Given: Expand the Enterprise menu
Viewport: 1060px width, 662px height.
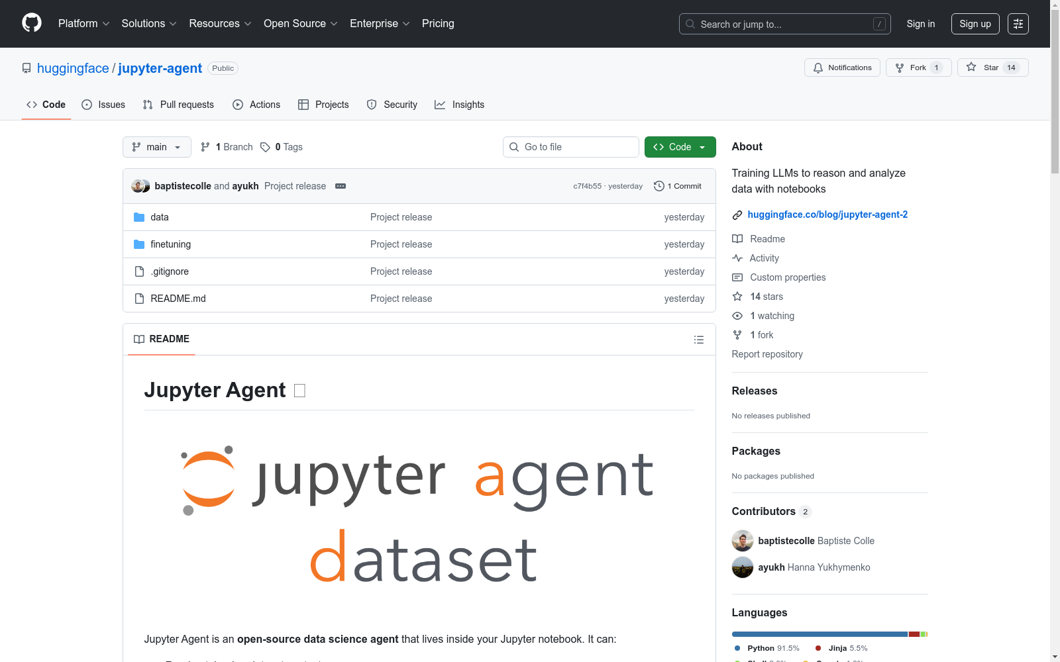Looking at the screenshot, I should (380, 24).
